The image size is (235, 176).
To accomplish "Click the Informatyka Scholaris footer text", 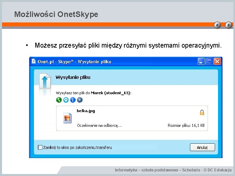I will (x=173, y=170).
